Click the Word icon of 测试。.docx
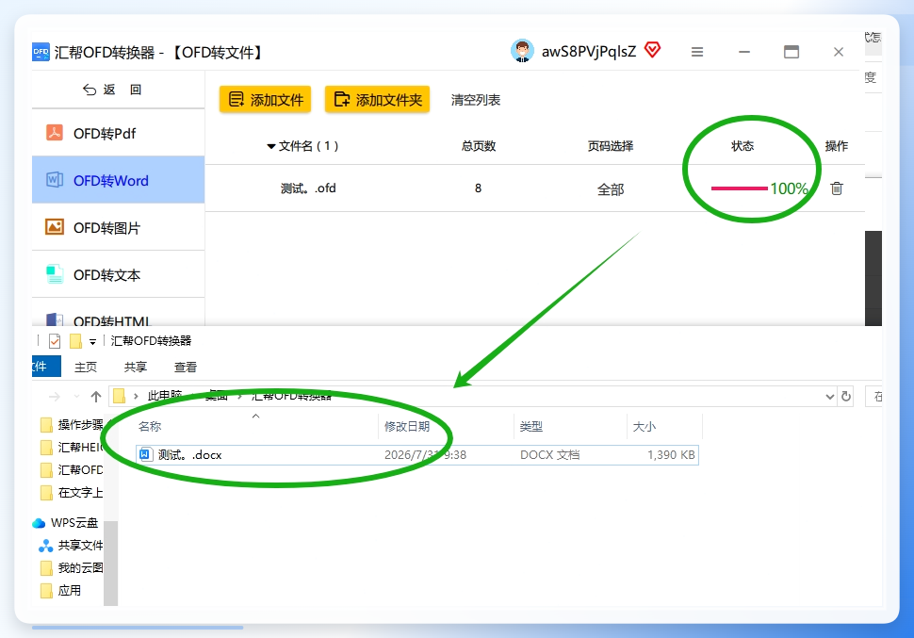The width and height of the screenshot is (914, 638). (146, 454)
